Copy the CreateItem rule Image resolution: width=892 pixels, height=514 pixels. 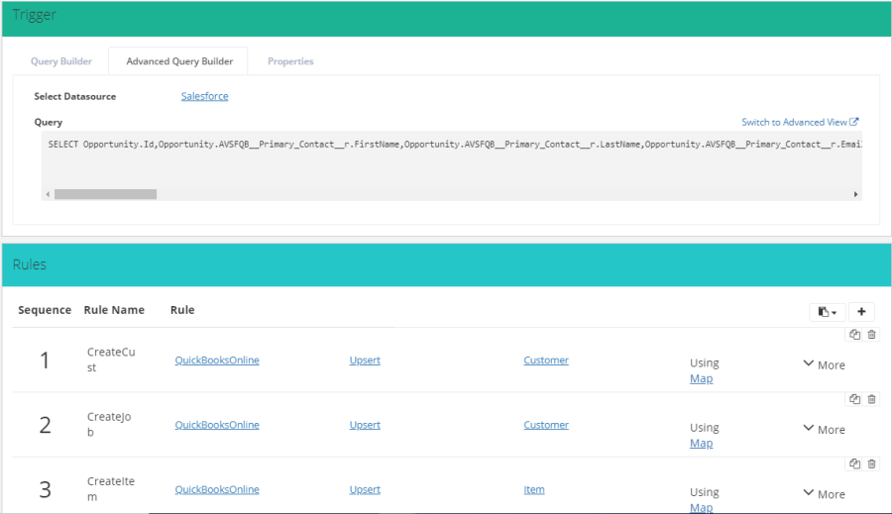point(854,463)
